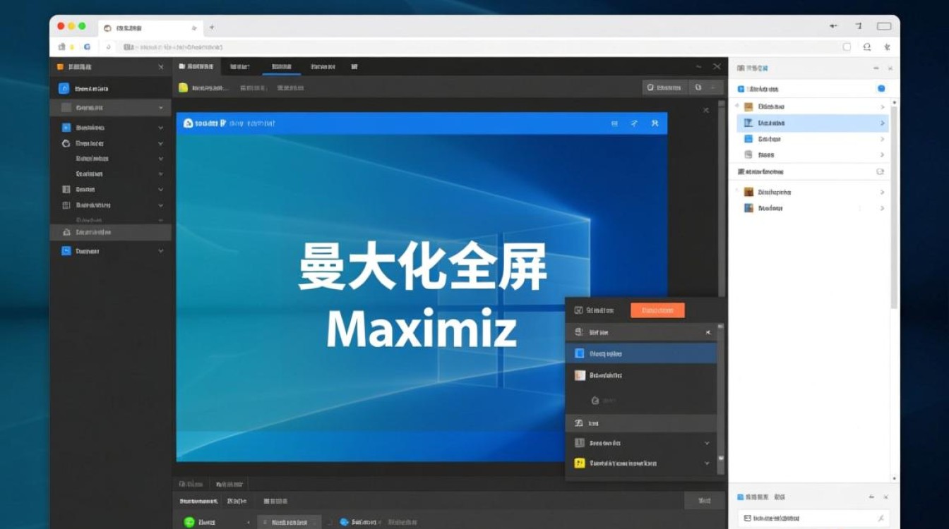Click the refresh icon in the right contacts panel
Image resolution: width=949 pixels, height=529 pixels.
pyautogui.click(x=880, y=171)
